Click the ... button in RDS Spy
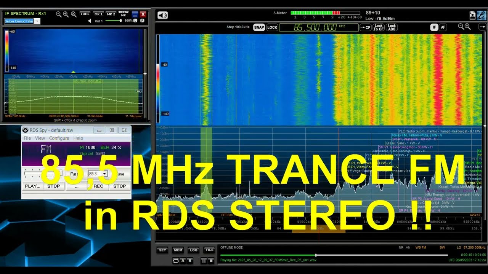The width and height of the screenshot is (488, 274). (76, 186)
